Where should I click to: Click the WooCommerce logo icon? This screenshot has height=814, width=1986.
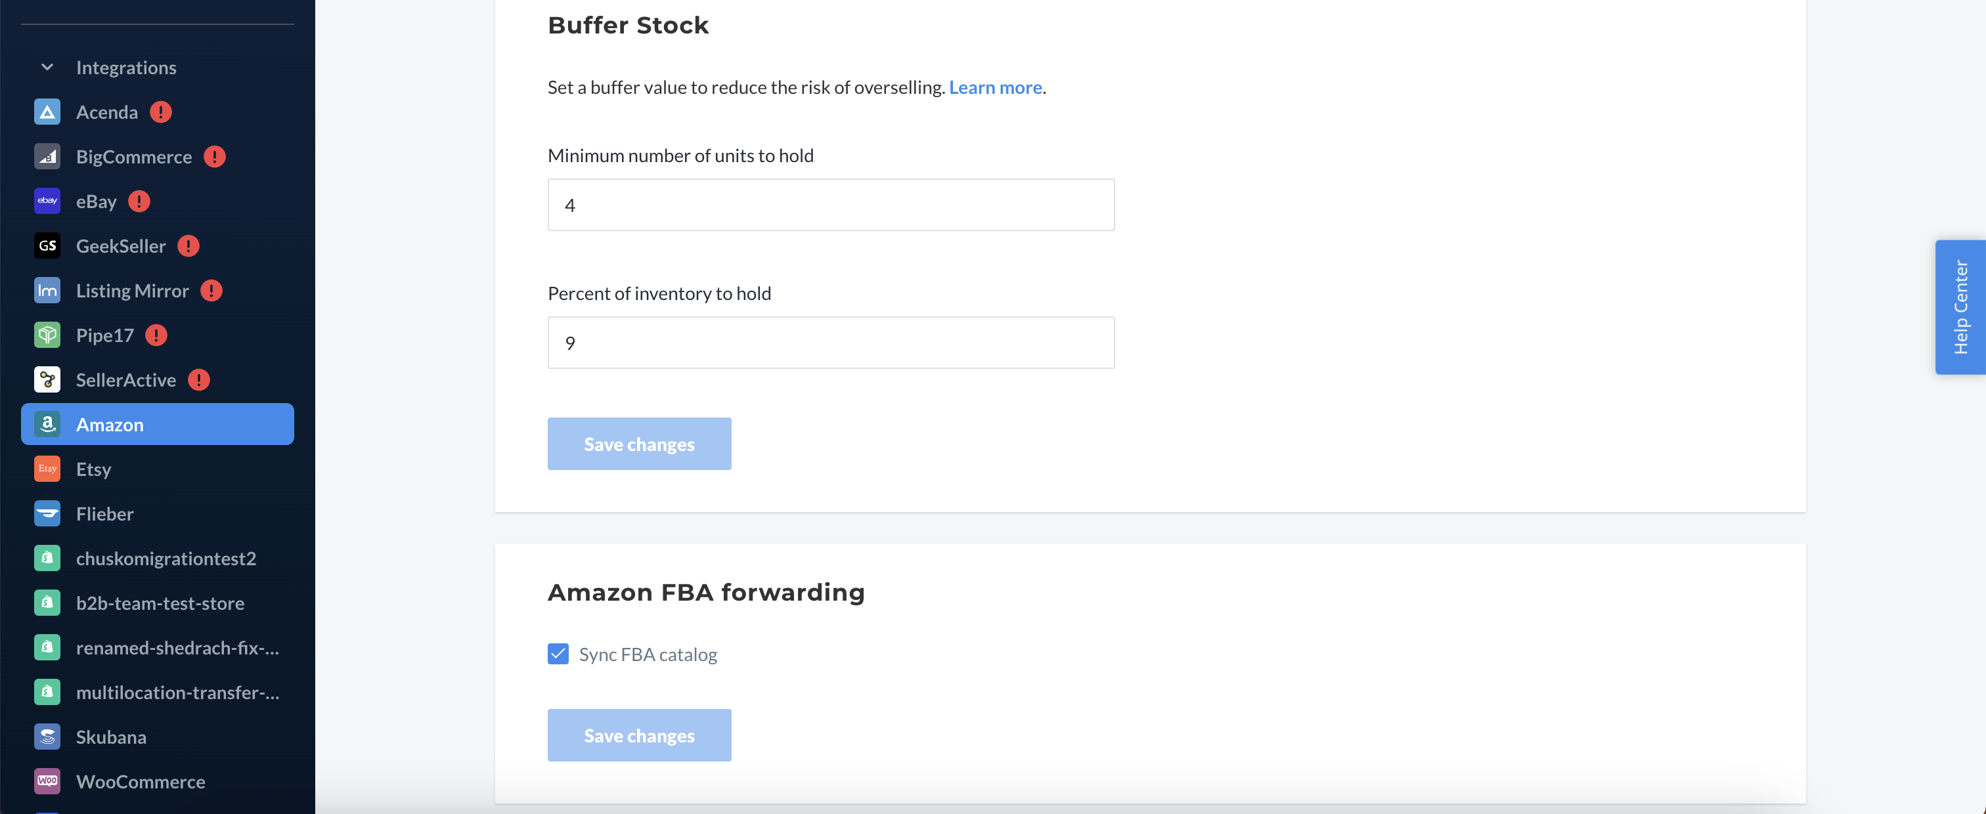(x=47, y=782)
